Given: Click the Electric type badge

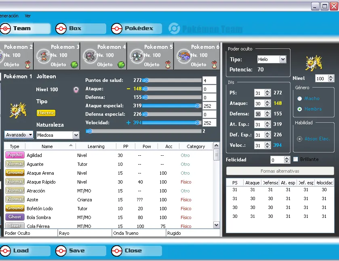Looking at the screenshot, I should tap(46, 113).
